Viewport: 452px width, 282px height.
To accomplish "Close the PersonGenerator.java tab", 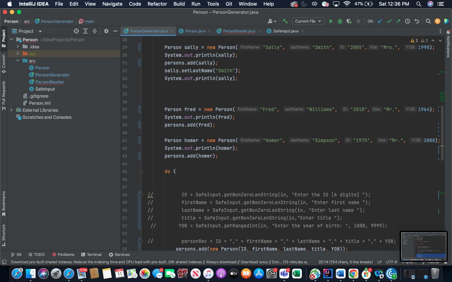I will [x=172, y=31].
